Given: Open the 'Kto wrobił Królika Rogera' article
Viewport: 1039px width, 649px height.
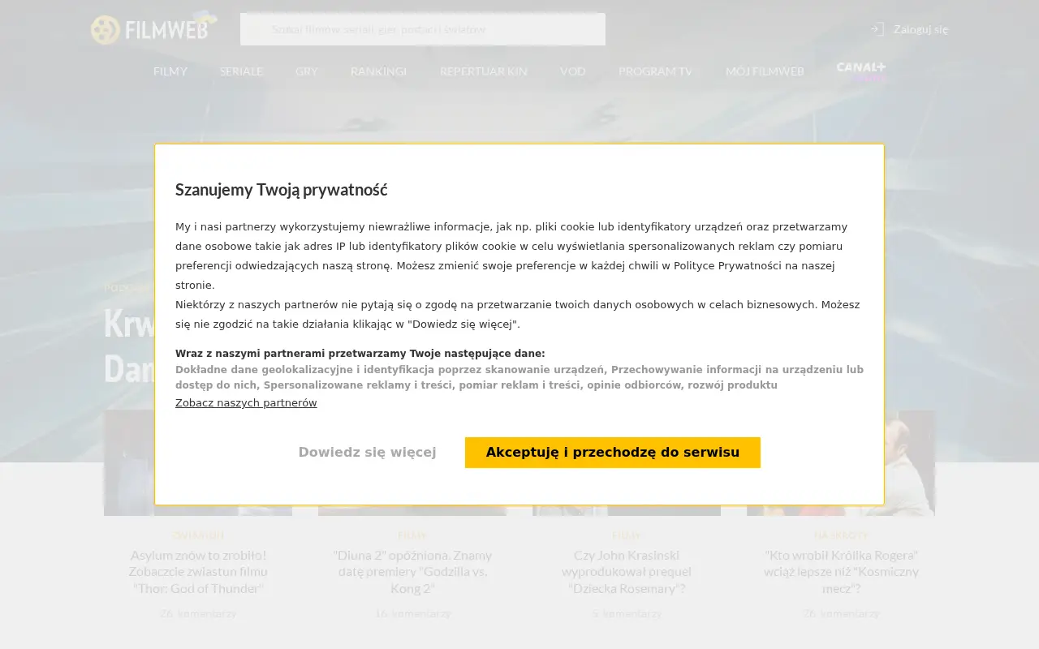Looking at the screenshot, I should (x=841, y=572).
